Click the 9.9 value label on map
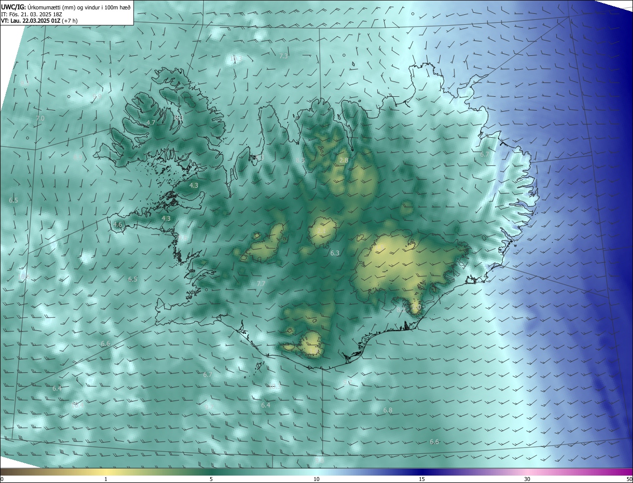Image resolution: width=633 pixels, height=483 pixels. pos(96,97)
